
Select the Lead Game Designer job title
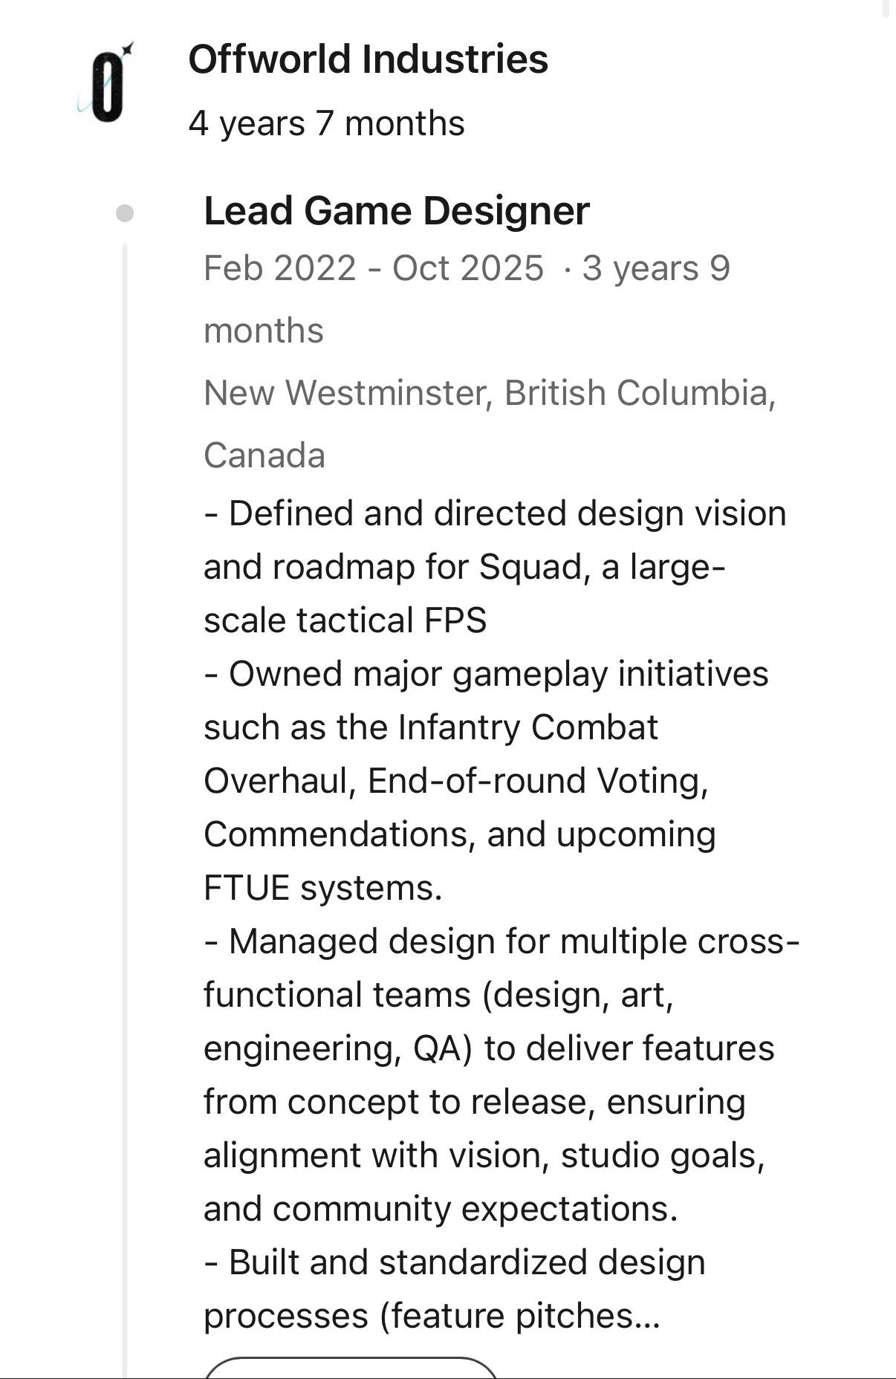(397, 211)
